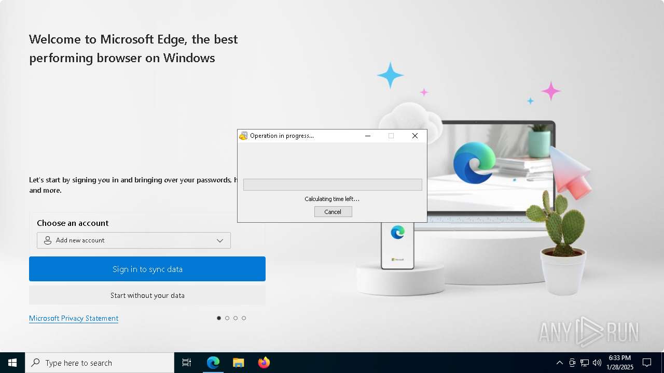Click the Edge logo on phone illustration
Image resolution: width=664 pixels, height=373 pixels.
398,232
